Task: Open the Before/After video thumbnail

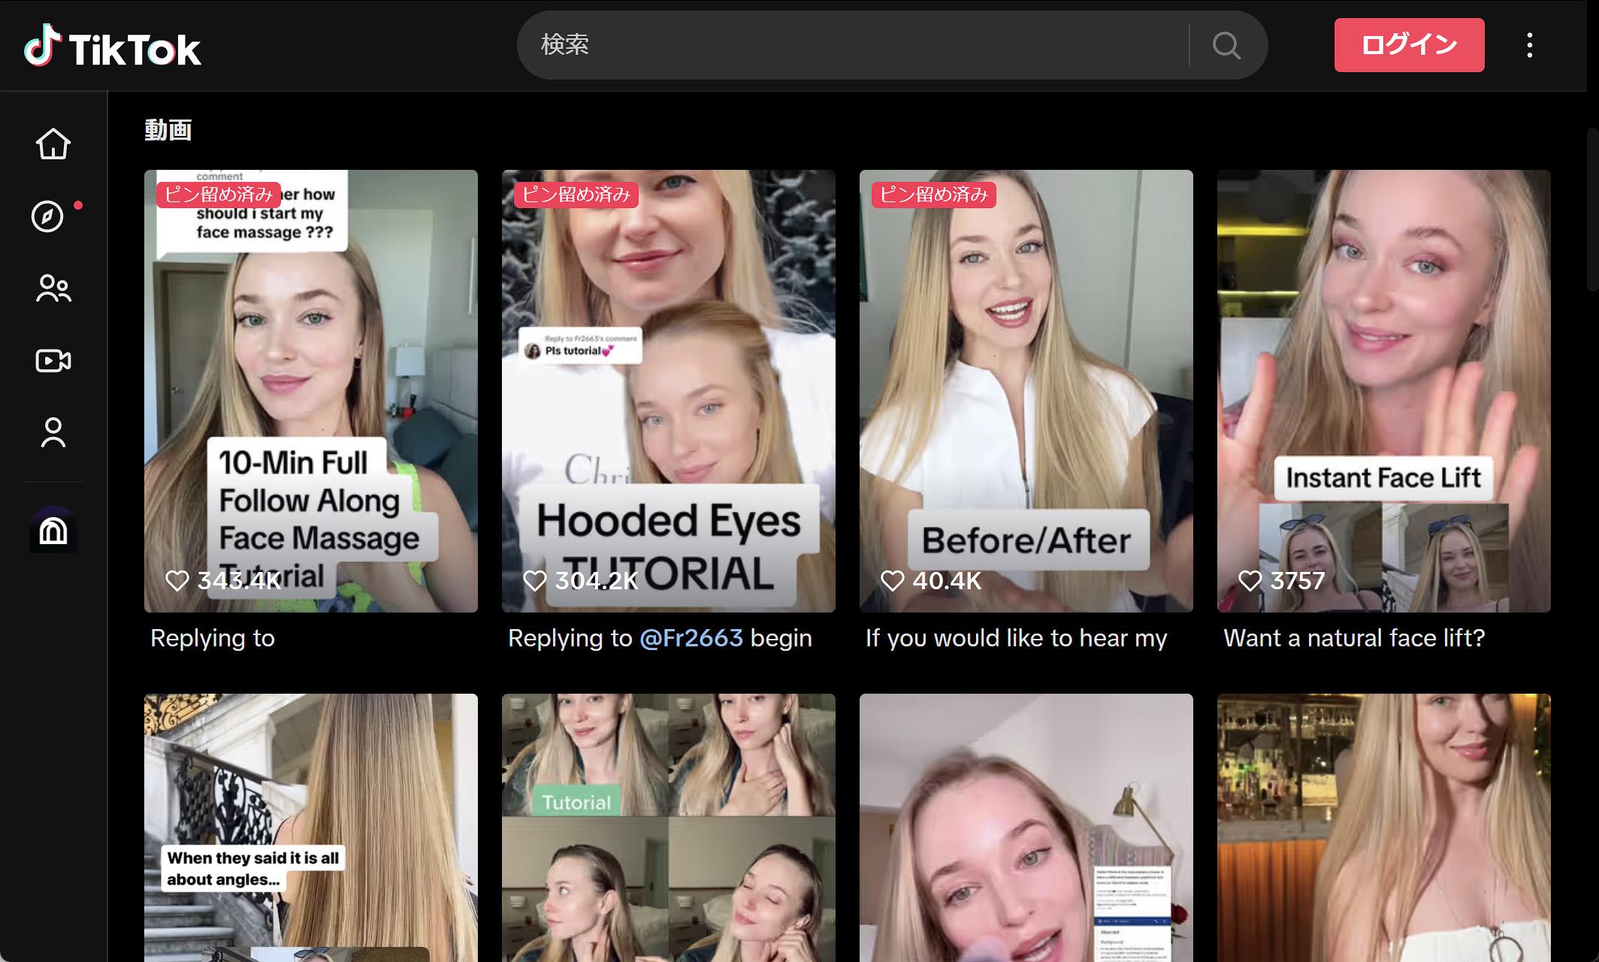Action: pyautogui.click(x=1026, y=391)
